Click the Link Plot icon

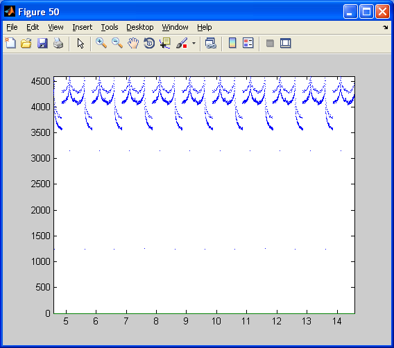pos(211,43)
